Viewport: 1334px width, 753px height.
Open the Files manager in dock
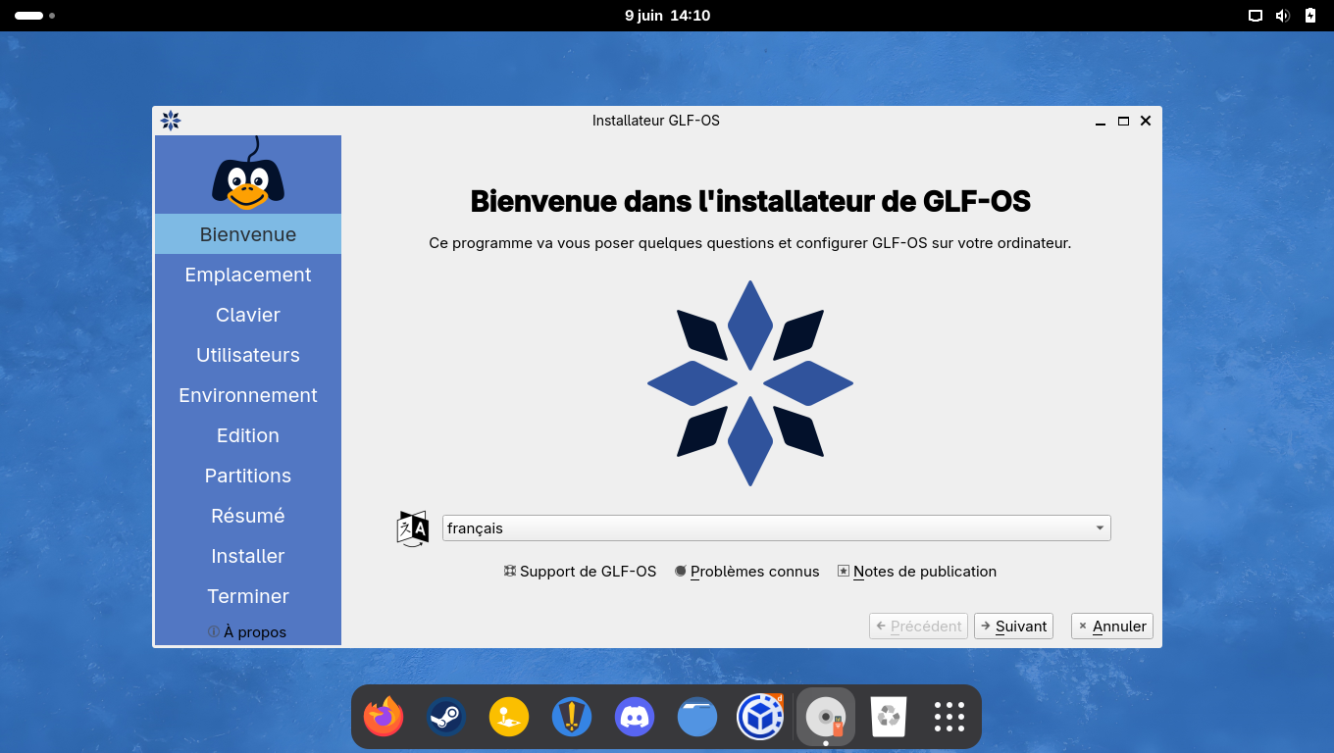click(x=697, y=717)
